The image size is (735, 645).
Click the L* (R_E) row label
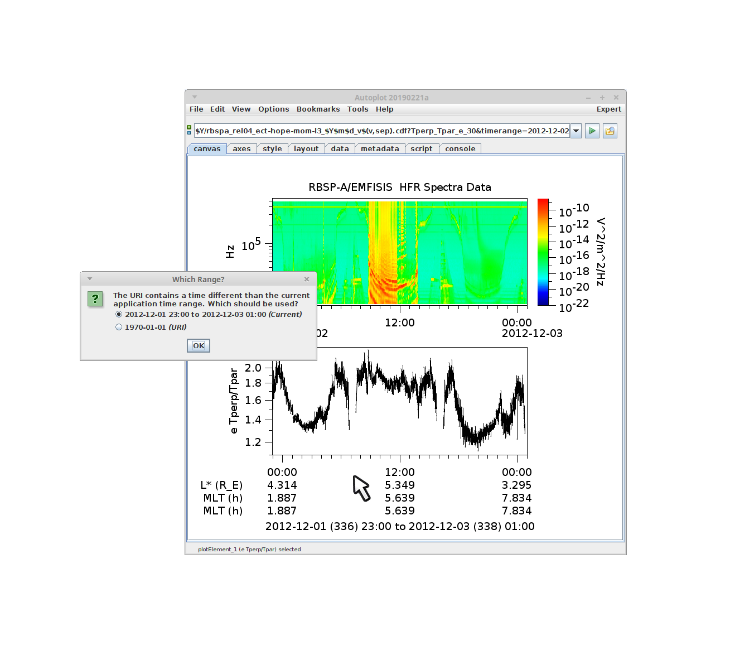click(x=221, y=485)
